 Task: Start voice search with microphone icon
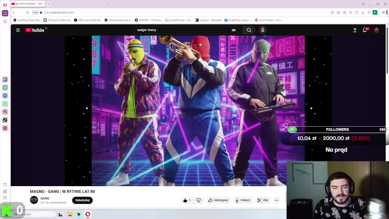[263, 30]
